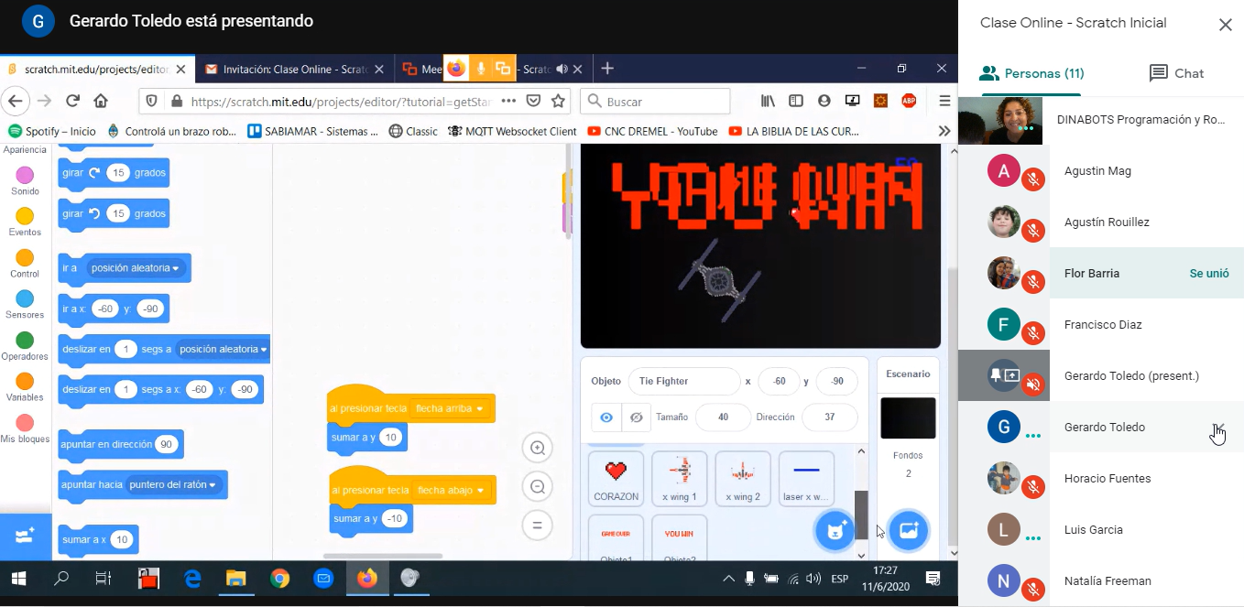The width and height of the screenshot is (1244, 607).
Task: Select the Variables category orange circle
Action: (x=25, y=382)
